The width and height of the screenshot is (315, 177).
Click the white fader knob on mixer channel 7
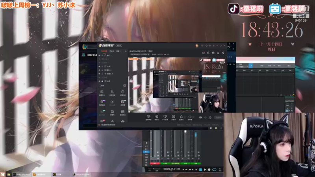pyautogui.click(x=185, y=132)
